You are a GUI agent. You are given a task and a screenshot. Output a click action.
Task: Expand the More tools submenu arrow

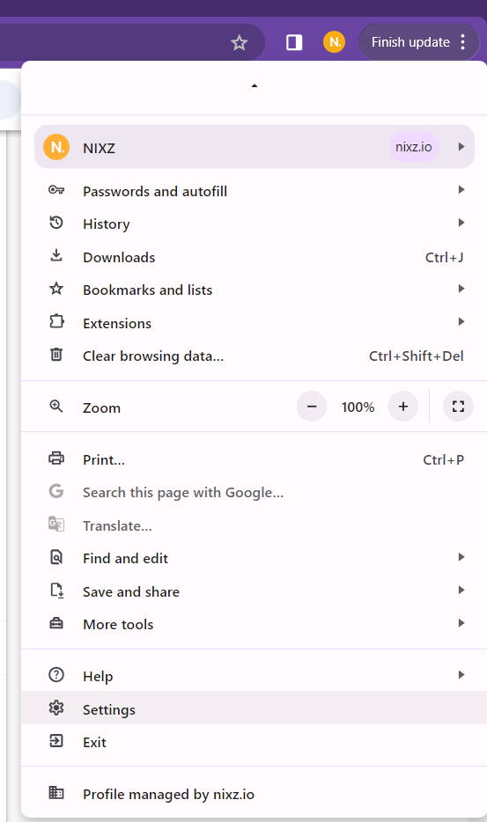pyautogui.click(x=461, y=623)
